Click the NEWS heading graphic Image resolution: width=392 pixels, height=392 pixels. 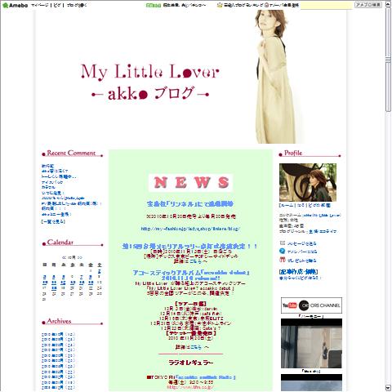point(190,183)
